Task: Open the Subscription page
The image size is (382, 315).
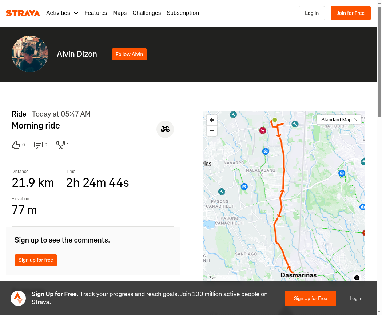Action: point(183,13)
